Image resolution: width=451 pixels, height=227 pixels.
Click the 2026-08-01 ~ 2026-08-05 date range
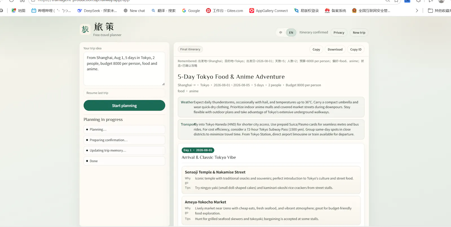231,85
